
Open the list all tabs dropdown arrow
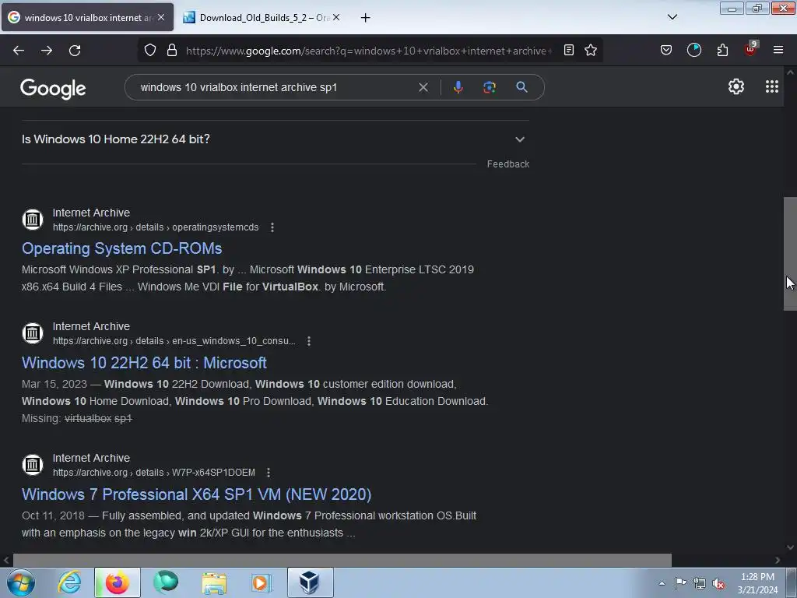[672, 17]
